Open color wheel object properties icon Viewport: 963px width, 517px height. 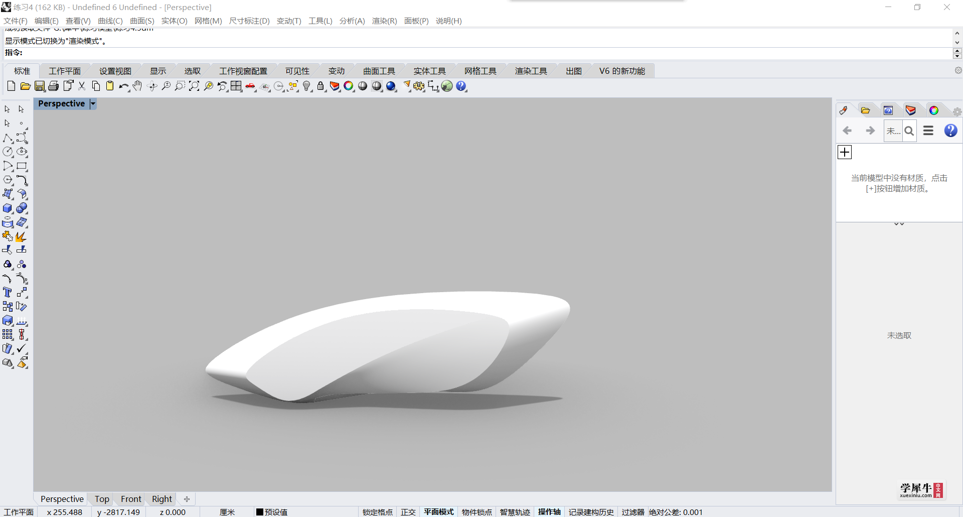click(349, 86)
